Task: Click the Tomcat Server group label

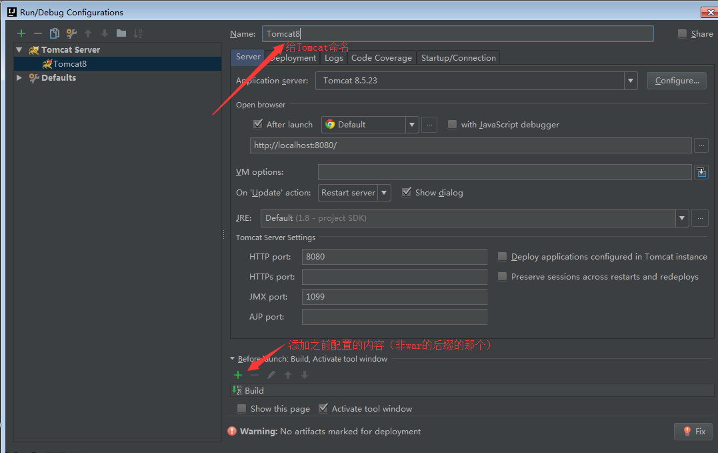Action: 71,49
